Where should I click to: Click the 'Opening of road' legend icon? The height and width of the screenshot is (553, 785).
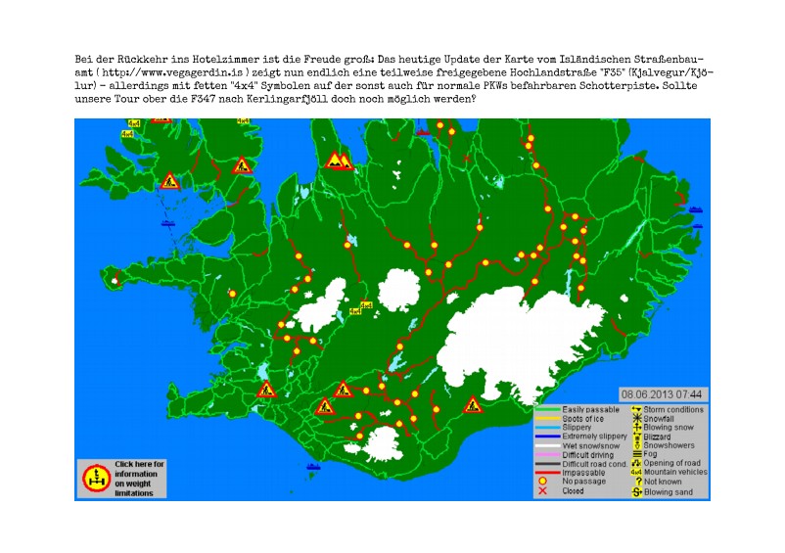(x=636, y=462)
